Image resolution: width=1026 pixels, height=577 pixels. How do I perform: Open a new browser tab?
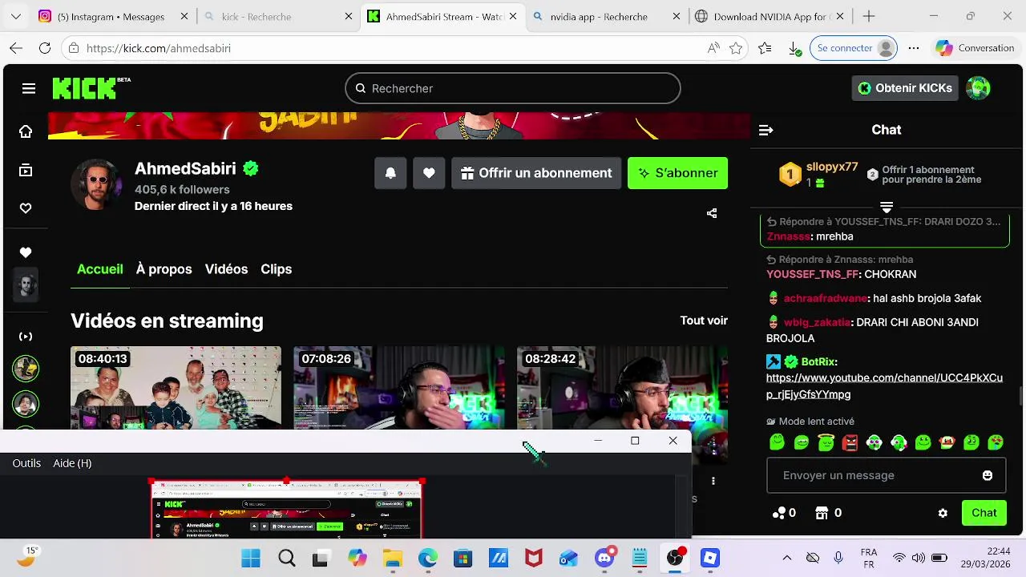(x=869, y=16)
